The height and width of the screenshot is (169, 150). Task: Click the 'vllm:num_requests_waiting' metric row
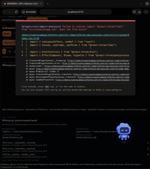[x=75, y=150]
